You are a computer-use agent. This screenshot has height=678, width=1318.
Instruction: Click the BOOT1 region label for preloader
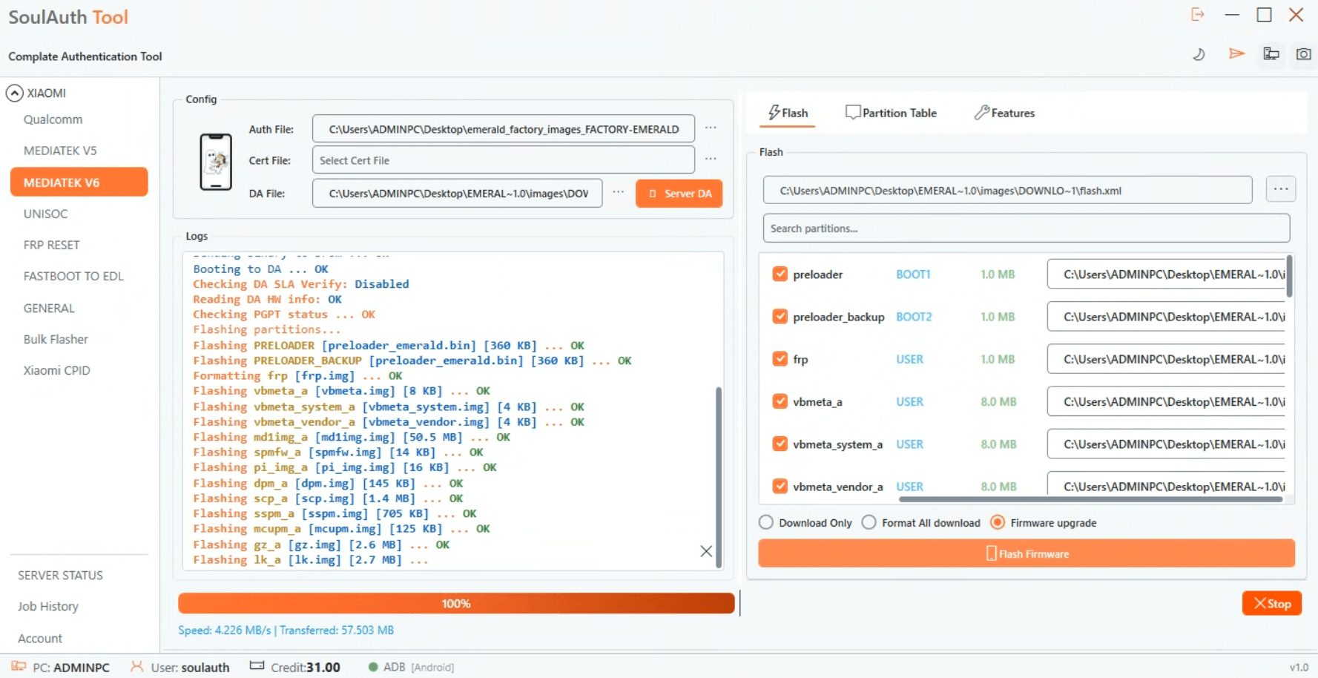pos(913,274)
